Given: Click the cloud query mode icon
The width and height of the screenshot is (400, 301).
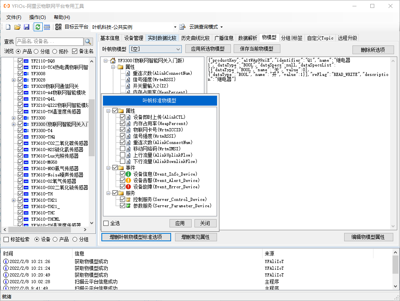Looking at the screenshot, I should point(183,27).
